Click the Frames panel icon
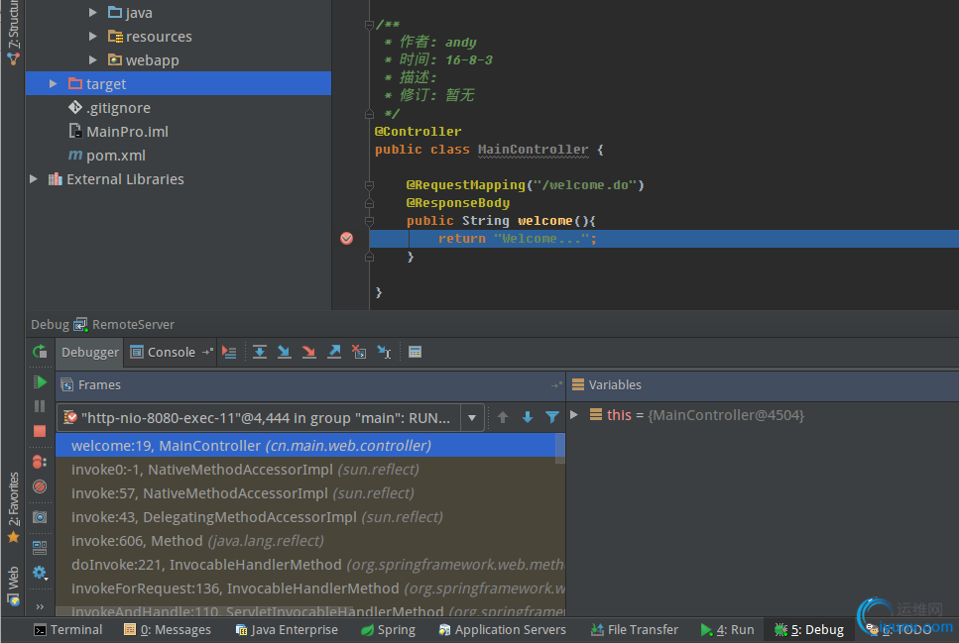The image size is (959, 643). click(67, 385)
